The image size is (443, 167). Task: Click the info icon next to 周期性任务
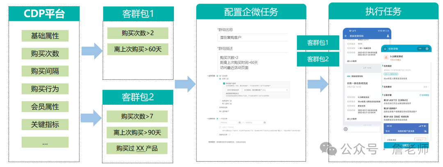(x=229, y=135)
